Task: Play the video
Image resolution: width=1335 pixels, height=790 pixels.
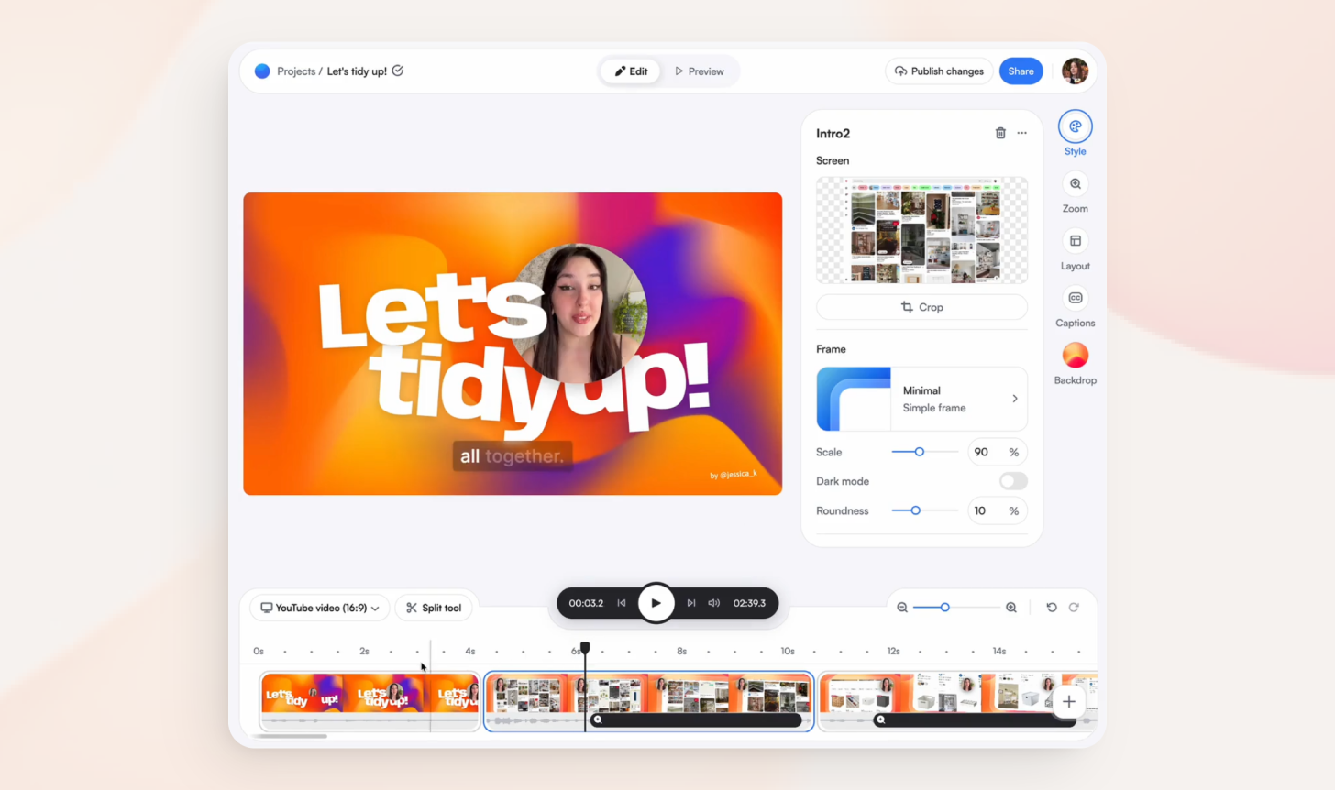Action: [656, 603]
